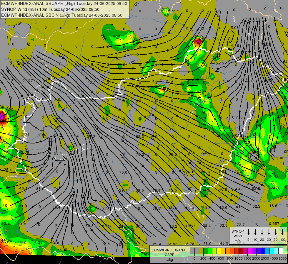Click the map value 5.08

coord(234,28)
